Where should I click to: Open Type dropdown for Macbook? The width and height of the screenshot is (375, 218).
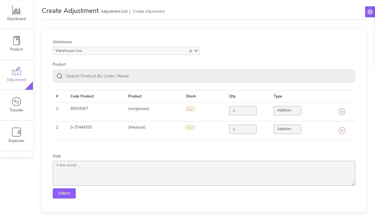tap(287, 129)
